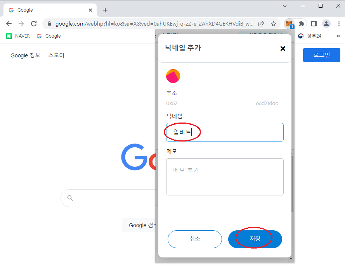This screenshot has height=278, width=345.
Task: Open the MetaMask fox extension icon
Action: pyautogui.click(x=289, y=24)
